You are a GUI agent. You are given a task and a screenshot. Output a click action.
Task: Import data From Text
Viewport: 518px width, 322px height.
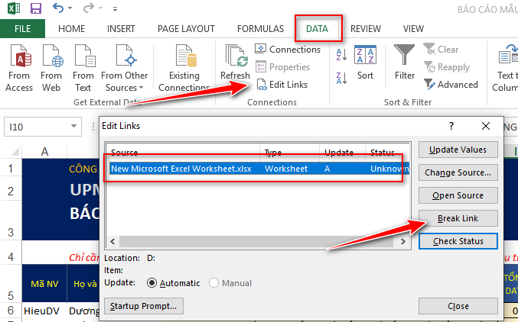pos(83,68)
